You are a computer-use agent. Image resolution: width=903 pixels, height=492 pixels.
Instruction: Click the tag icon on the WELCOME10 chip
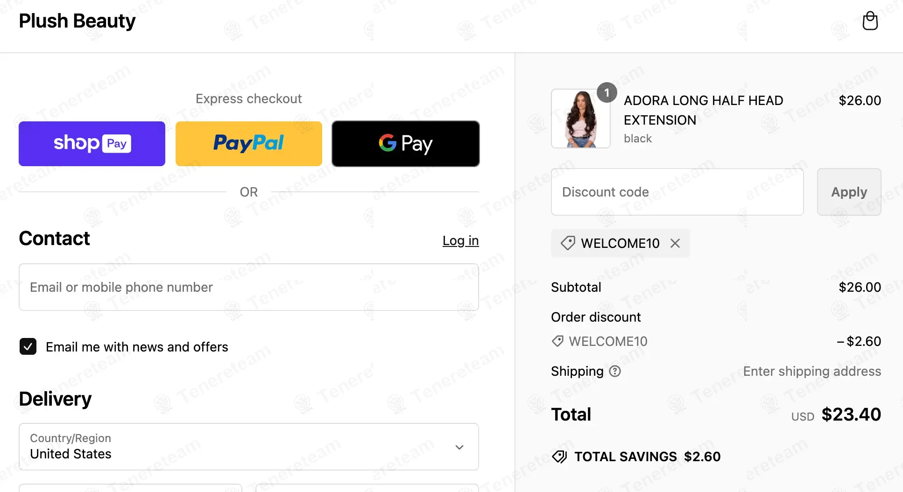[x=568, y=243]
